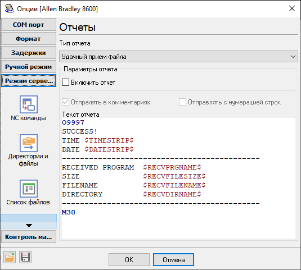Click the open-folder load settings icon

pos(10,257)
